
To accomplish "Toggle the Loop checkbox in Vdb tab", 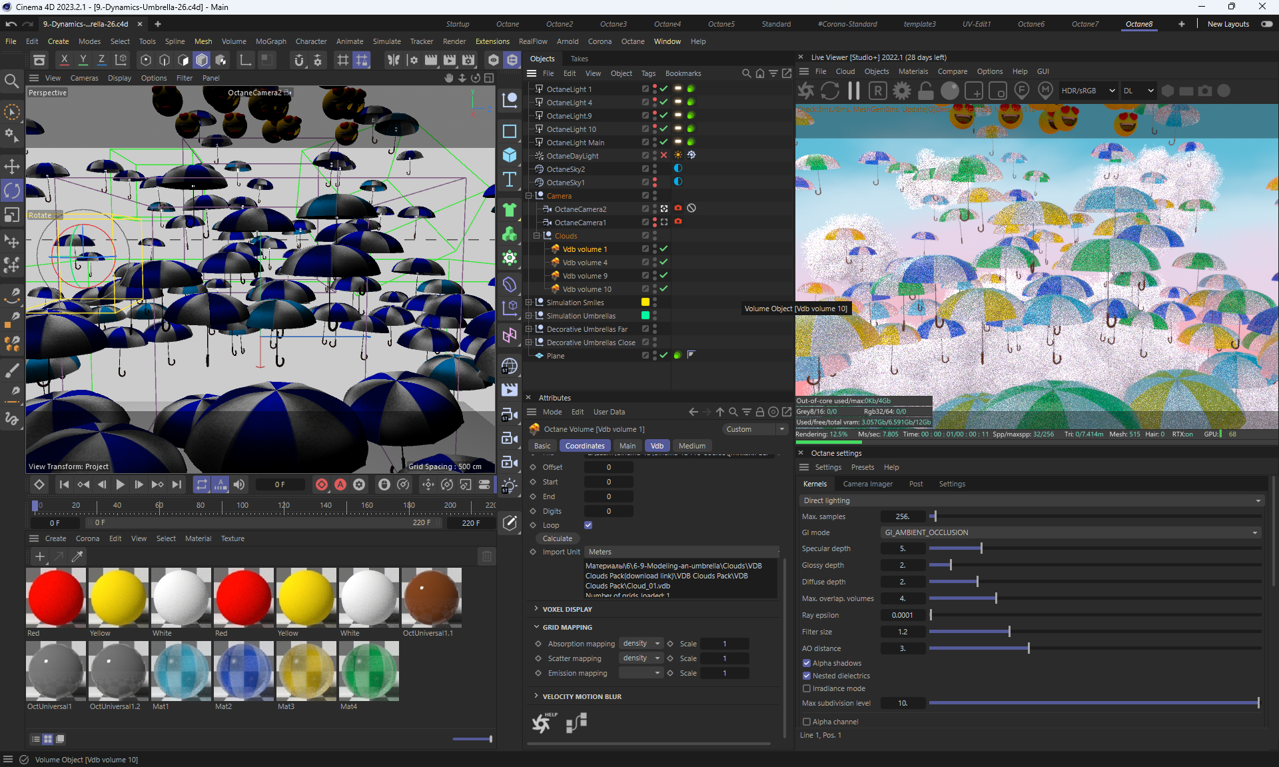I will click(588, 525).
